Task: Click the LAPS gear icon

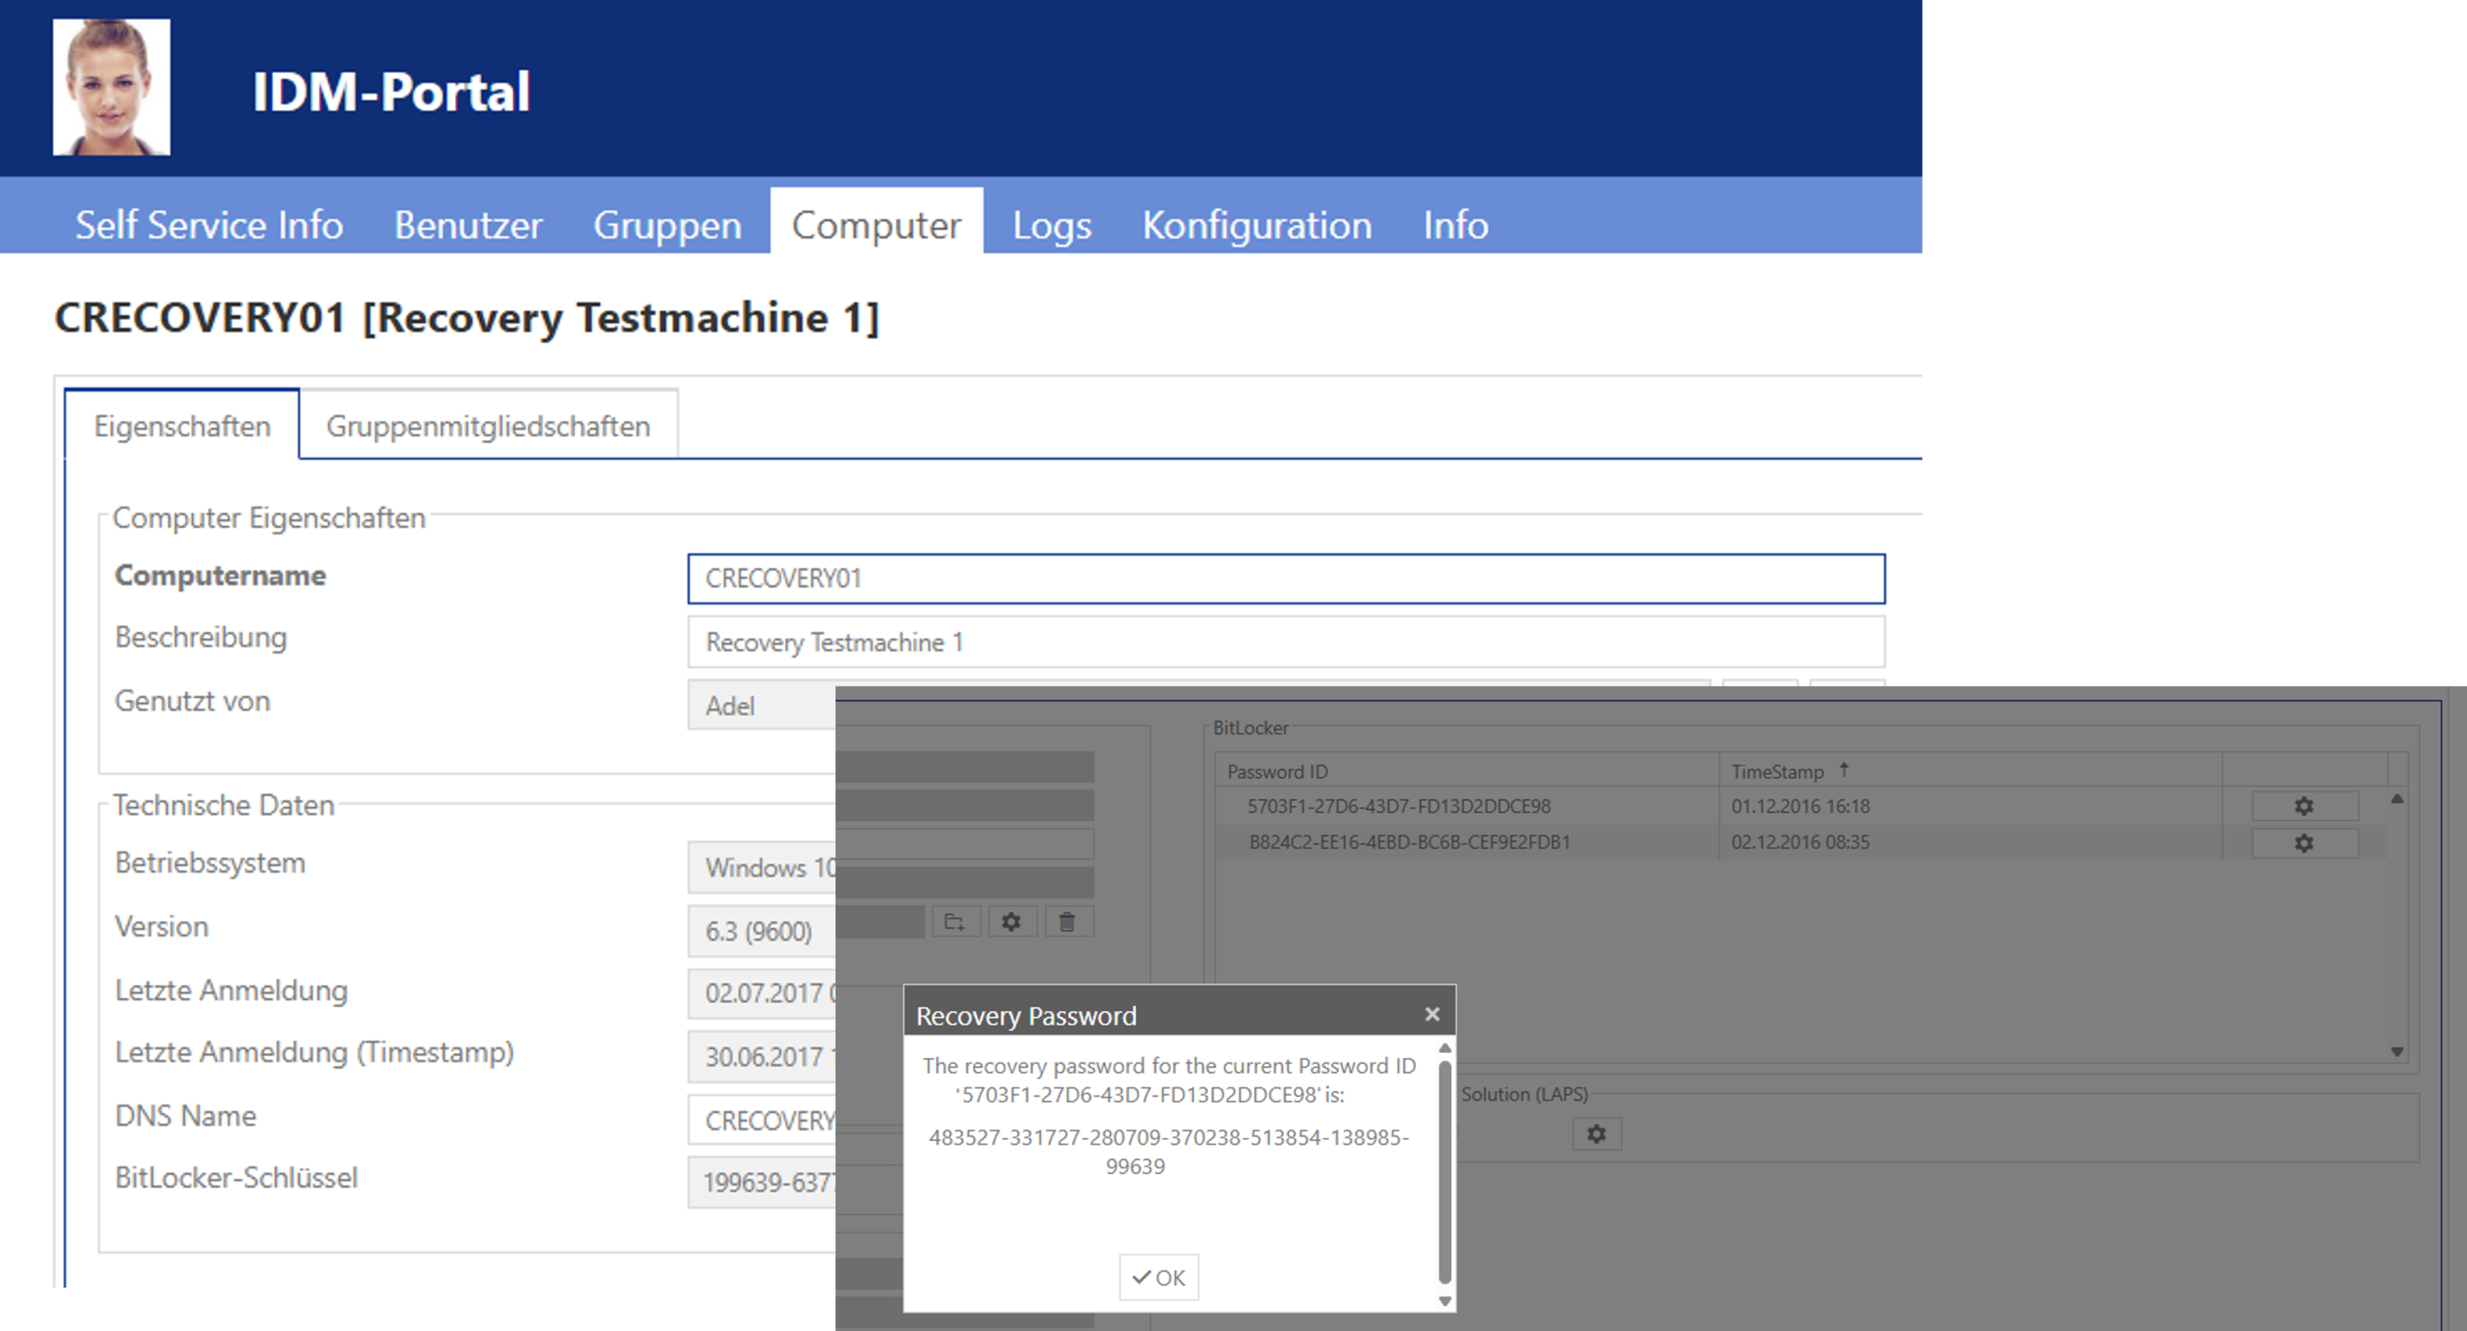Action: pos(1595,1134)
